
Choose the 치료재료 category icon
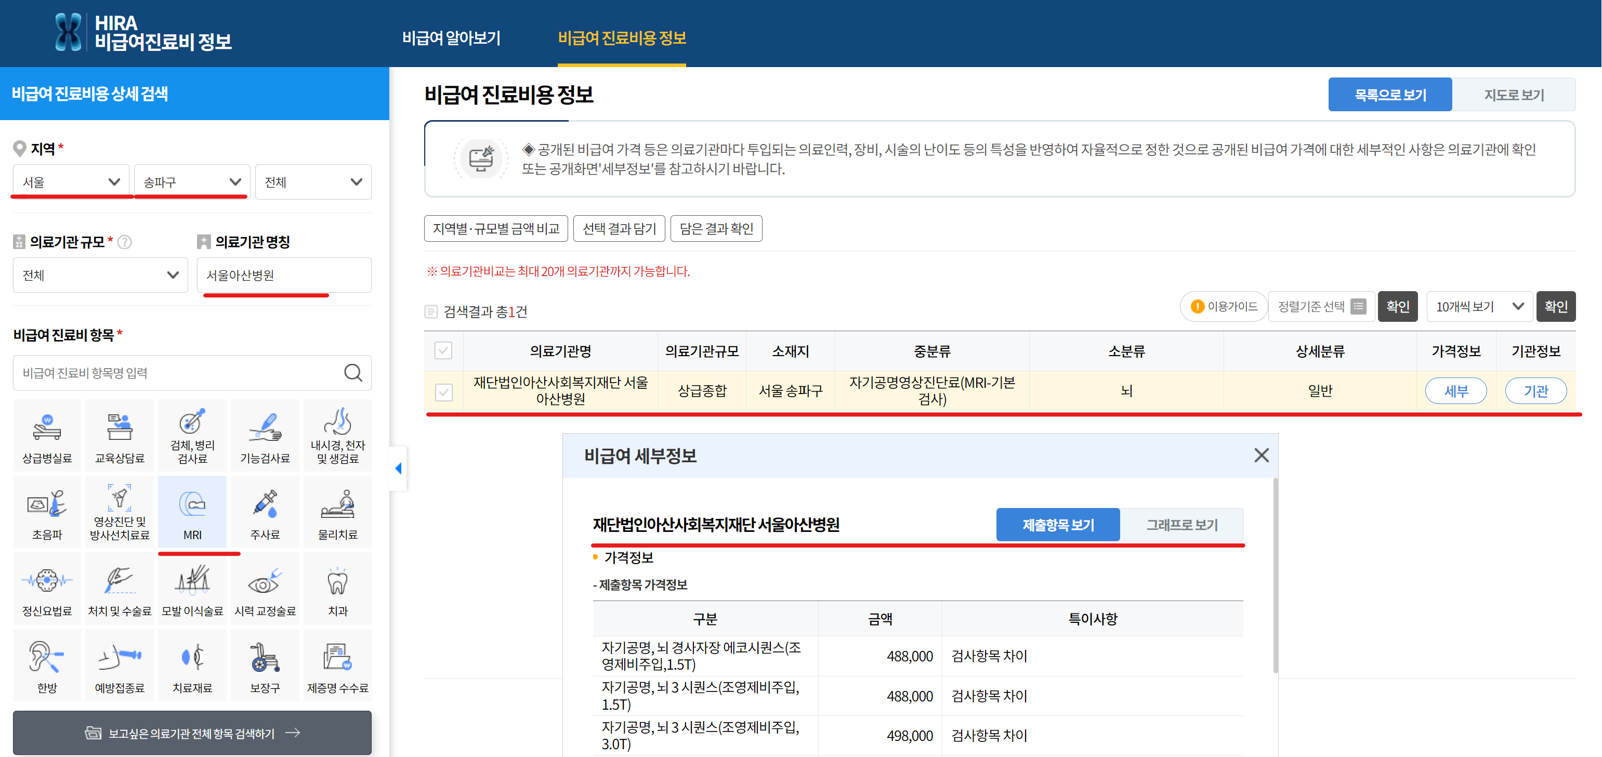pos(192,665)
